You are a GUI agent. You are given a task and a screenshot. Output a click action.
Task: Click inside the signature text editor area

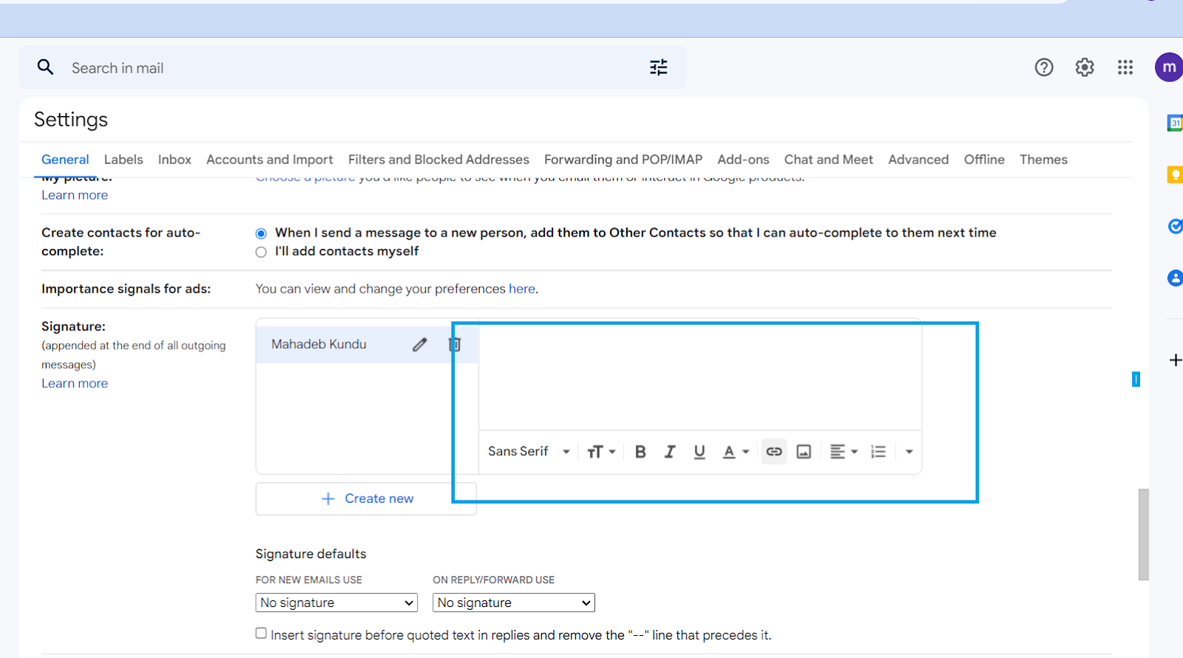[x=700, y=376]
